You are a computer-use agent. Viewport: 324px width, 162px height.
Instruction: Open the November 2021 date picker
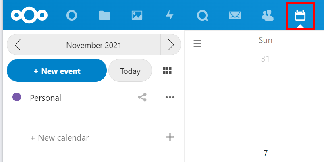(x=94, y=45)
